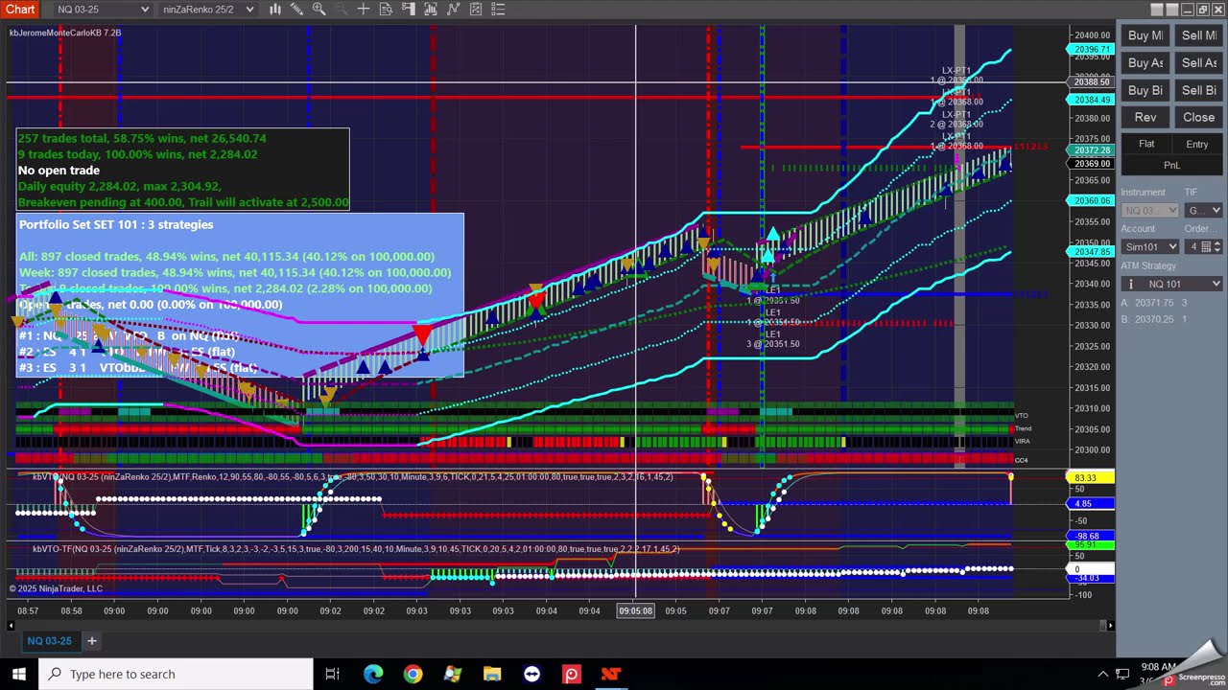Screen dimensions: 1228x690
Task: Toggle the Chart Trader panel icon
Action: (x=408, y=10)
